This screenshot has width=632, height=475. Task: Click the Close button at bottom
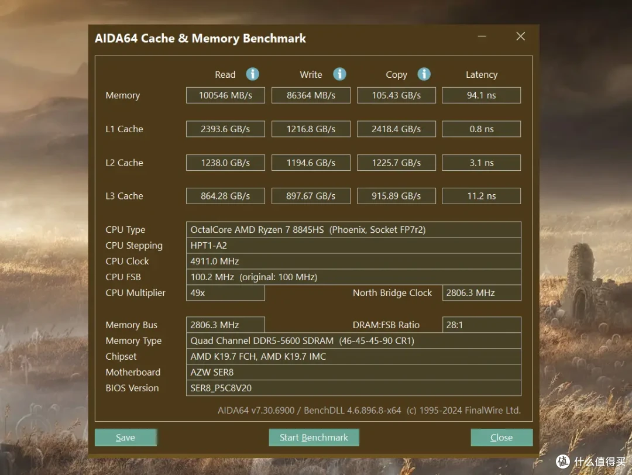(502, 437)
